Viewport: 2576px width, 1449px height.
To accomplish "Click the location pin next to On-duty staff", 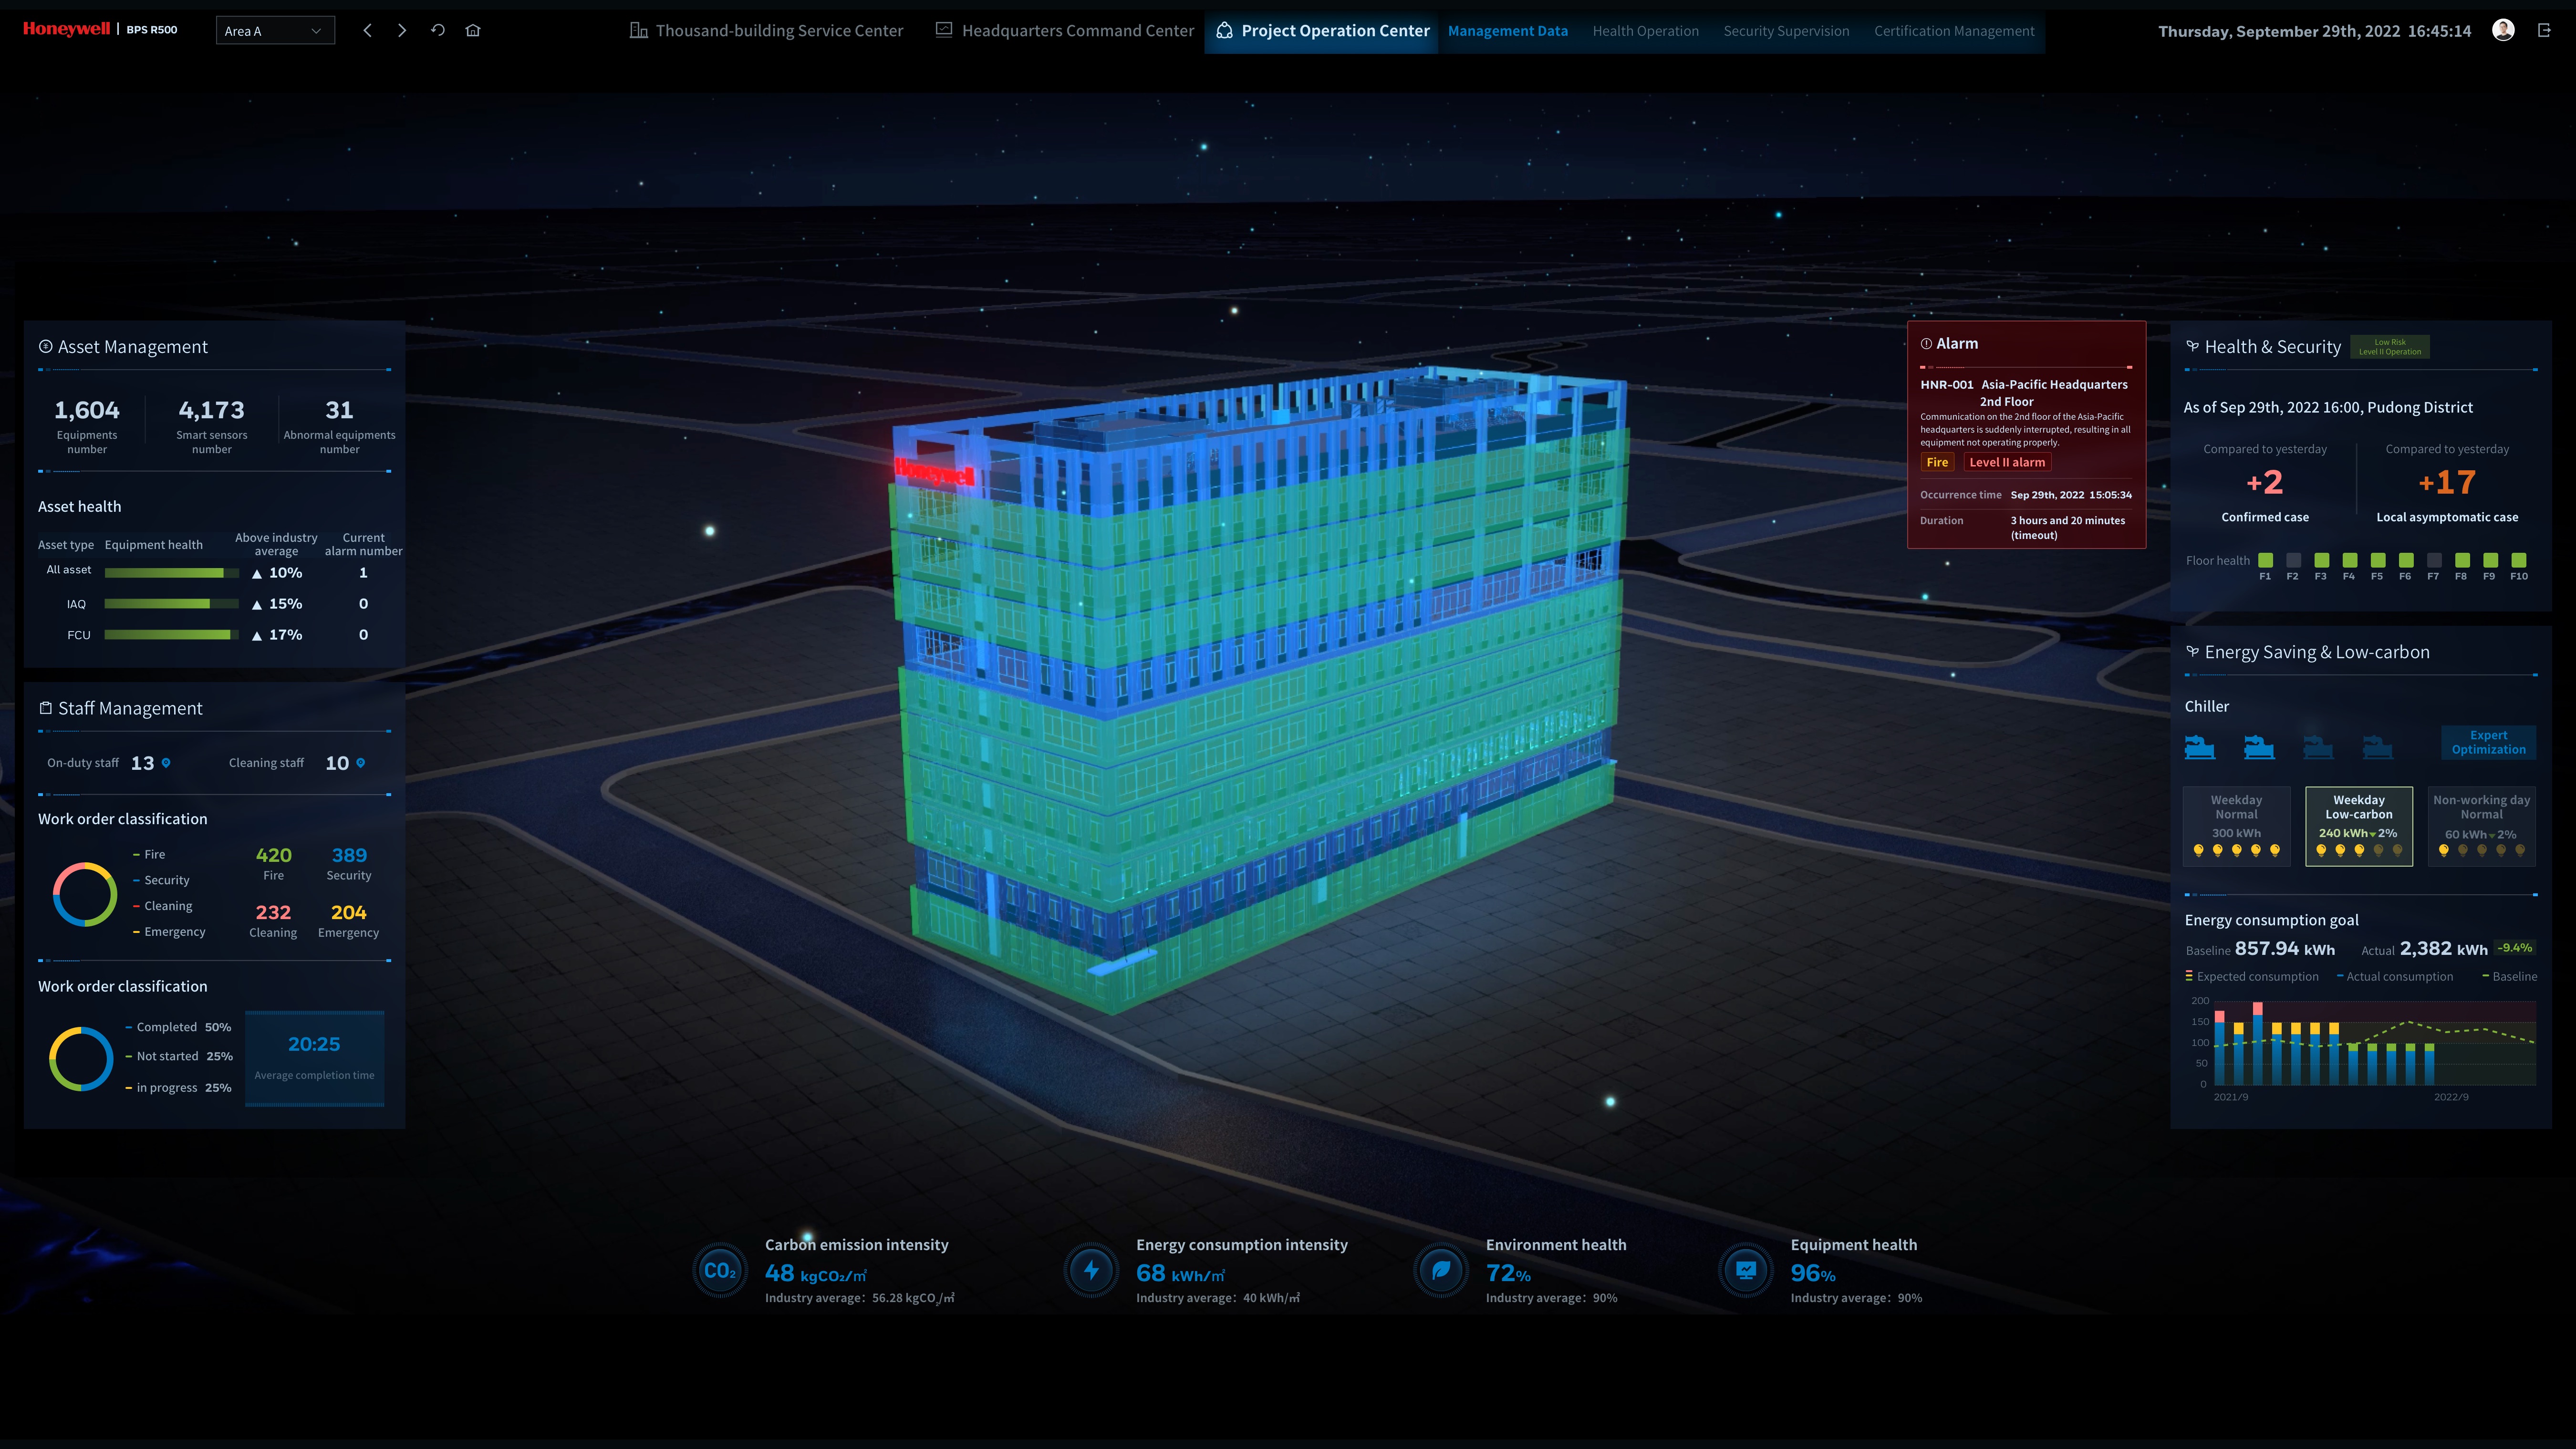I will coord(165,762).
